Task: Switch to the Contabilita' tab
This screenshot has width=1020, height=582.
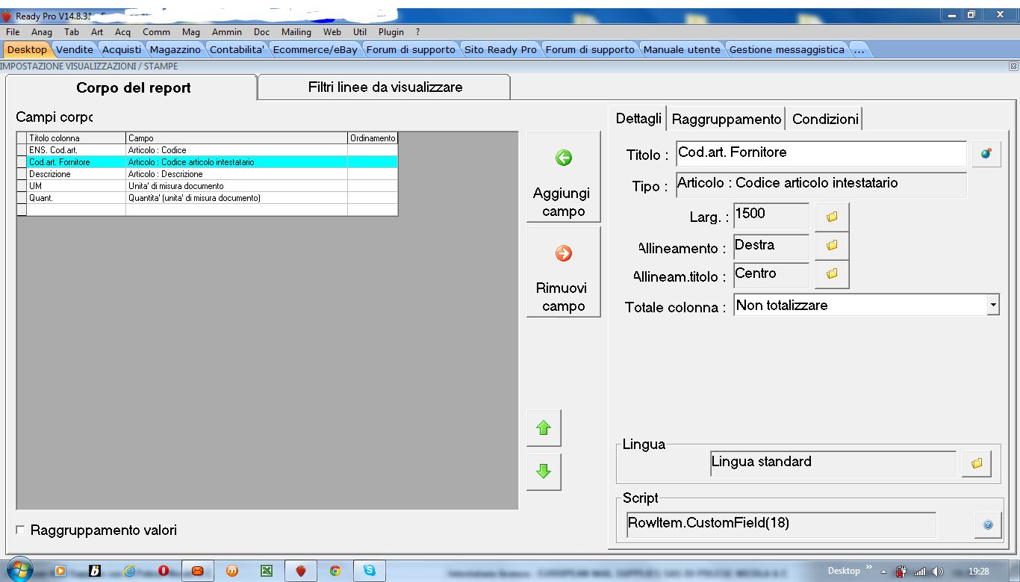Action: point(237,50)
